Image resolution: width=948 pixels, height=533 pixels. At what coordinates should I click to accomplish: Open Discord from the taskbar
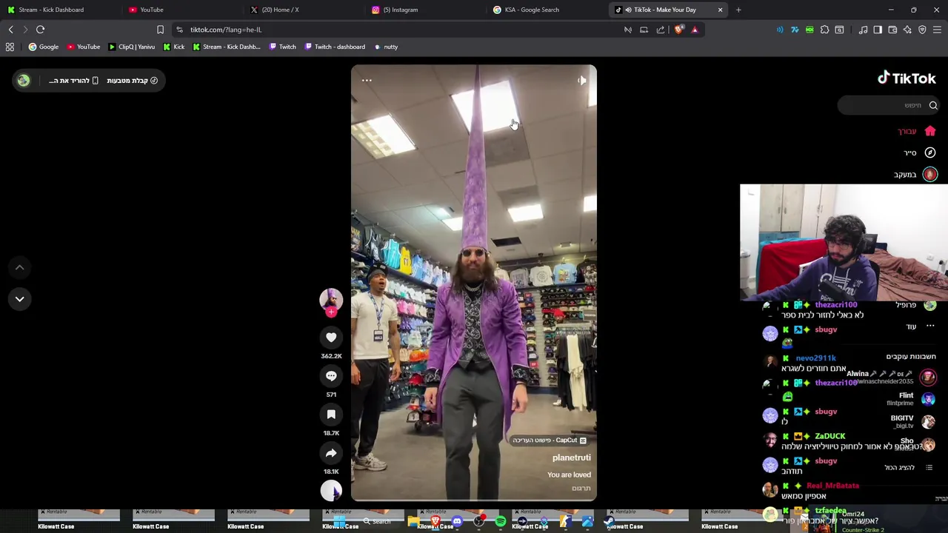pyautogui.click(x=457, y=522)
